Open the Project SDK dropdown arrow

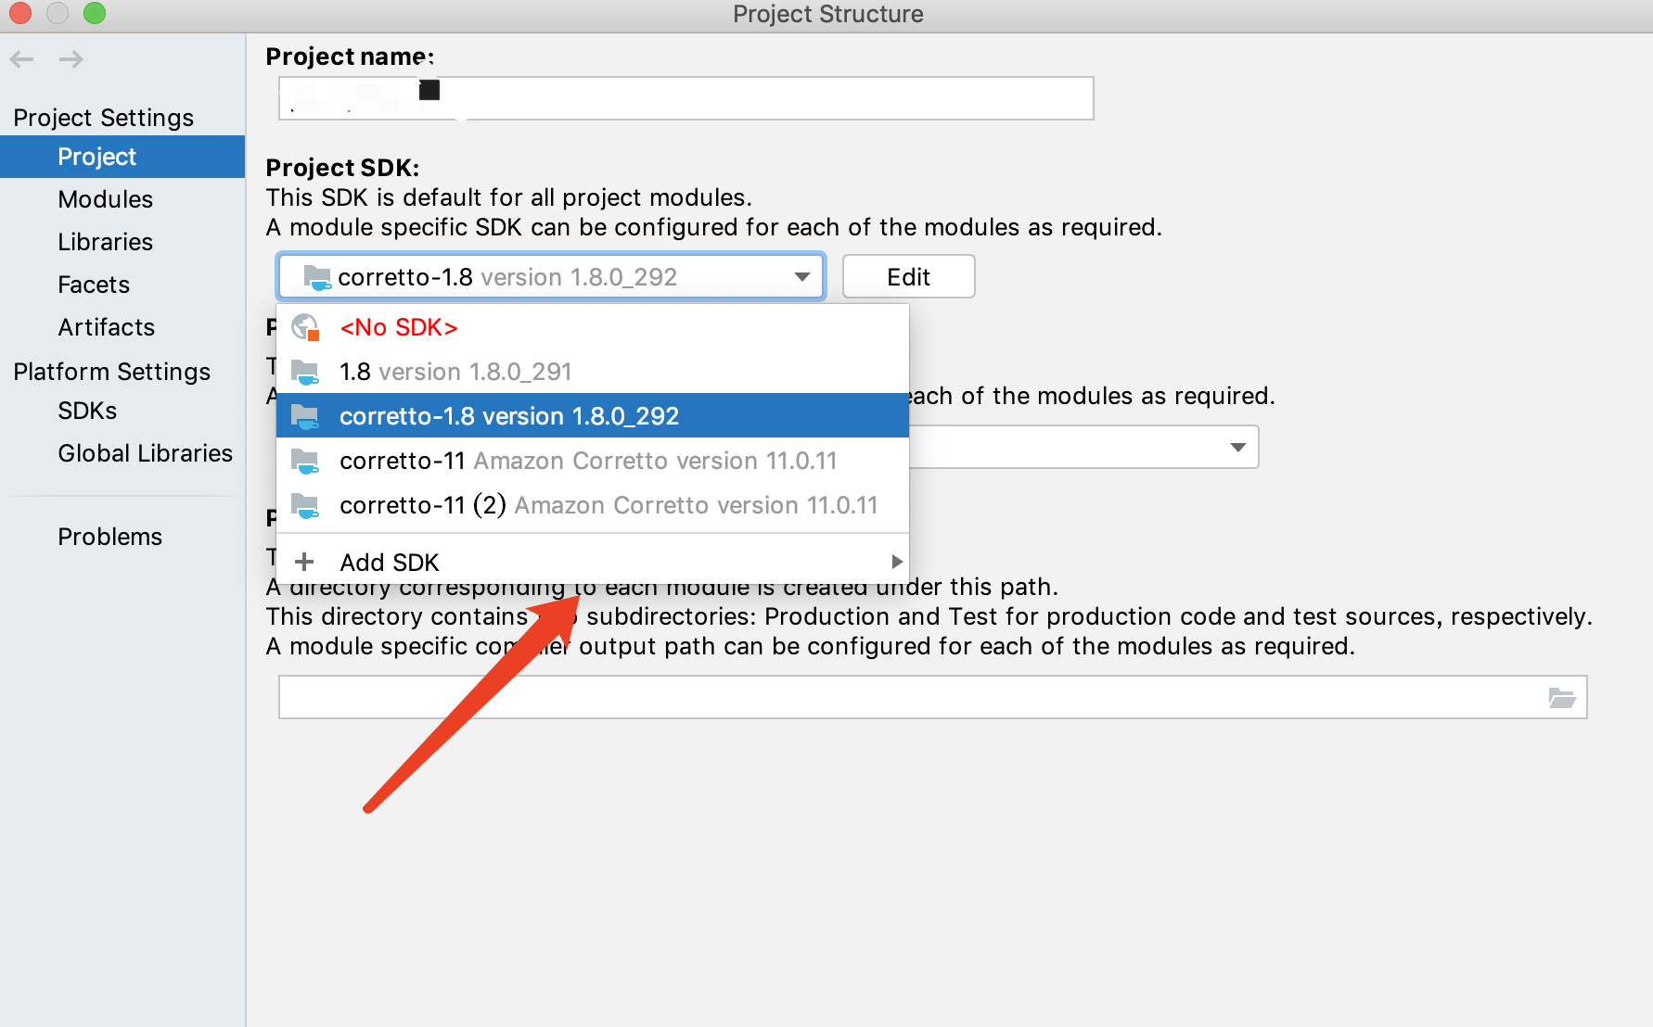click(801, 276)
